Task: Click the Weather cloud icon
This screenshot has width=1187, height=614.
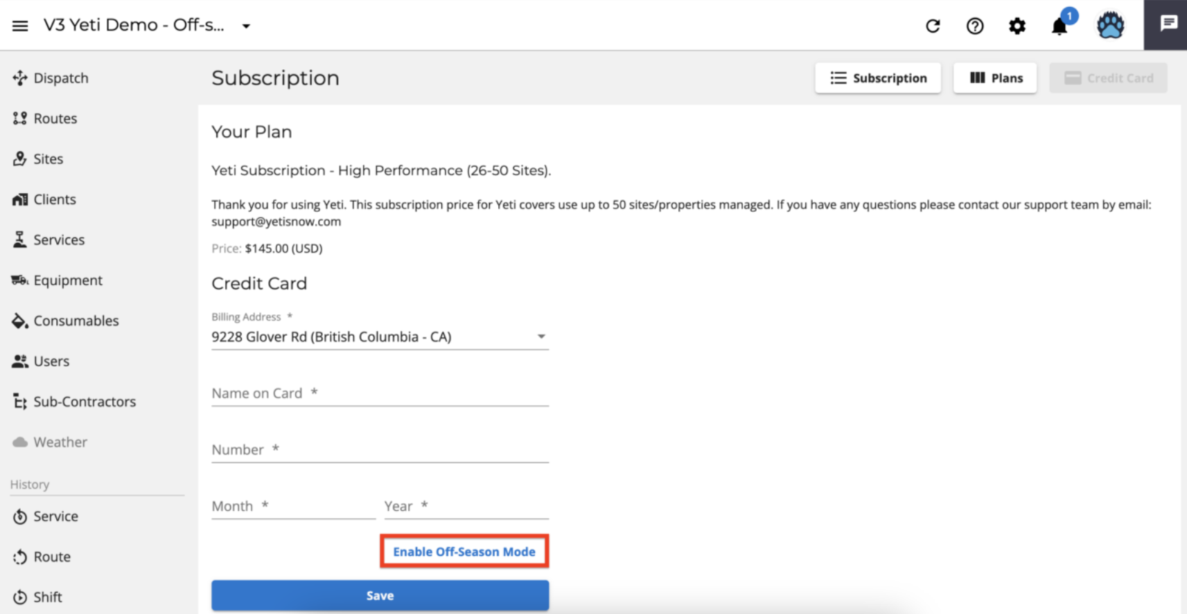Action: pyautogui.click(x=19, y=442)
